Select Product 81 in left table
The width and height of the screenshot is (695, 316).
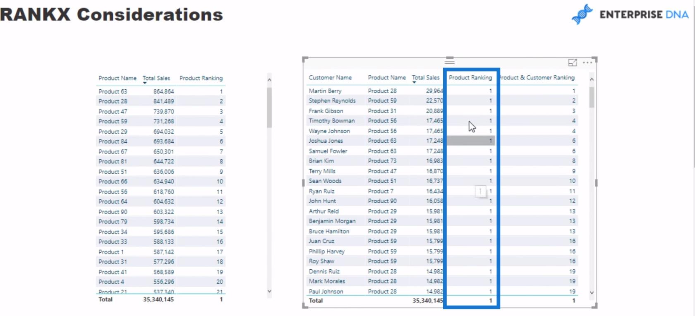click(x=113, y=162)
